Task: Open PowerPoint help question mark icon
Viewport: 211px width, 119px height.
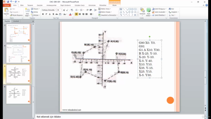Action: coord(207,5)
